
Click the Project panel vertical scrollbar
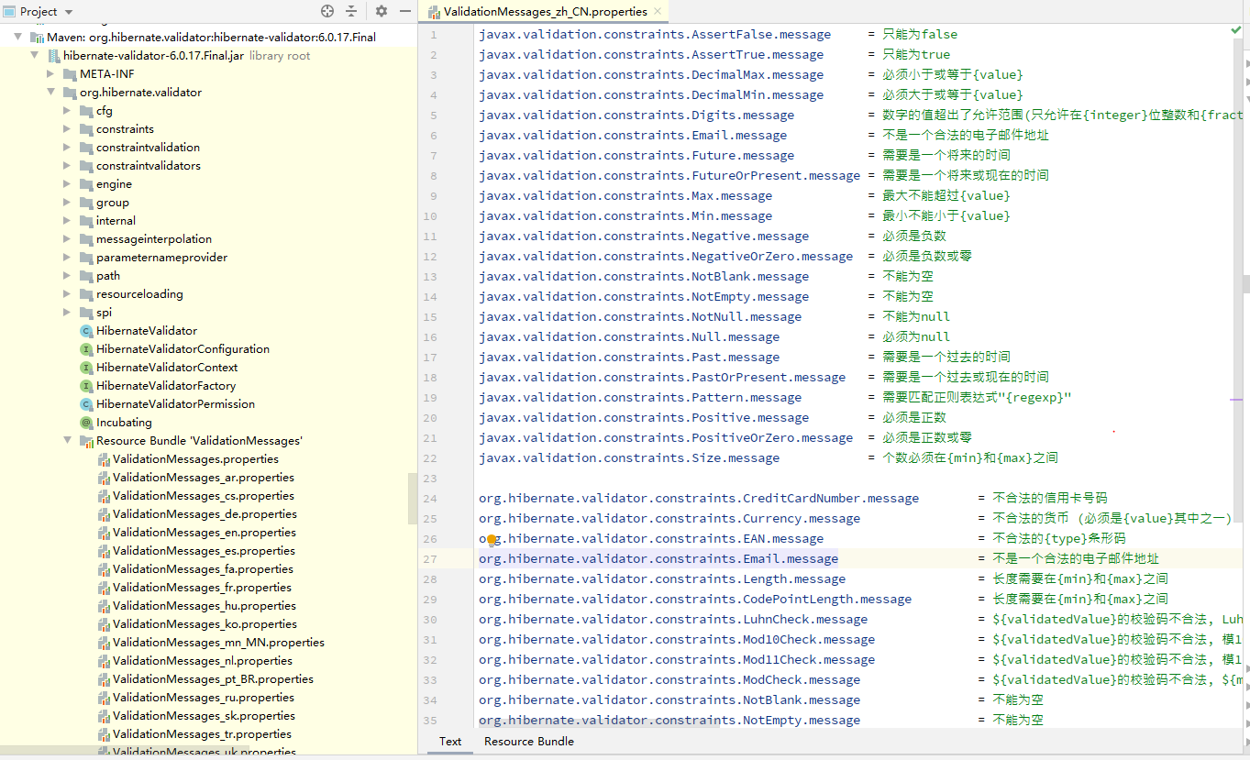point(412,498)
